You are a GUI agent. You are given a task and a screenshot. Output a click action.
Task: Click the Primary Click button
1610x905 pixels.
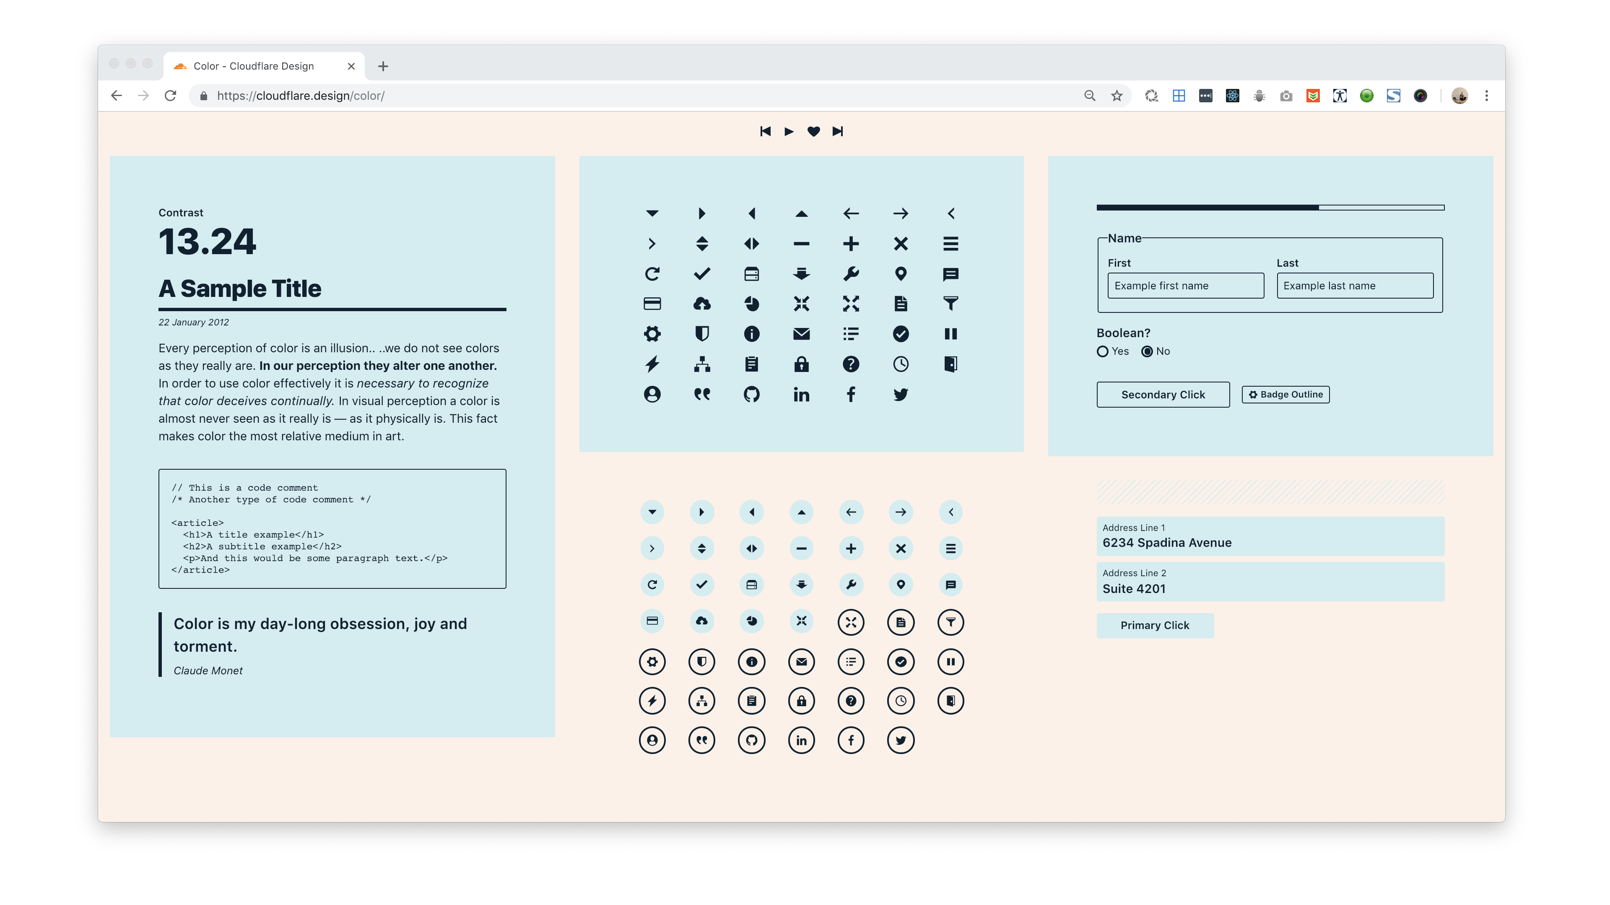tap(1155, 626)
